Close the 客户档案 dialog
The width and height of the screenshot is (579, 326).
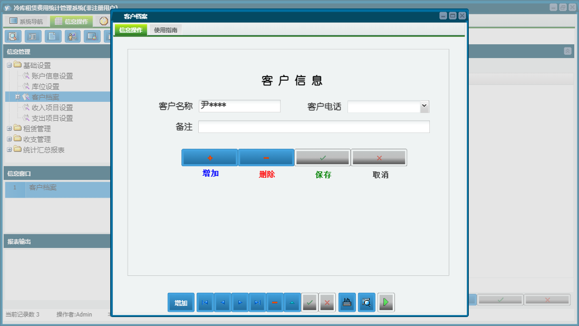462,15
